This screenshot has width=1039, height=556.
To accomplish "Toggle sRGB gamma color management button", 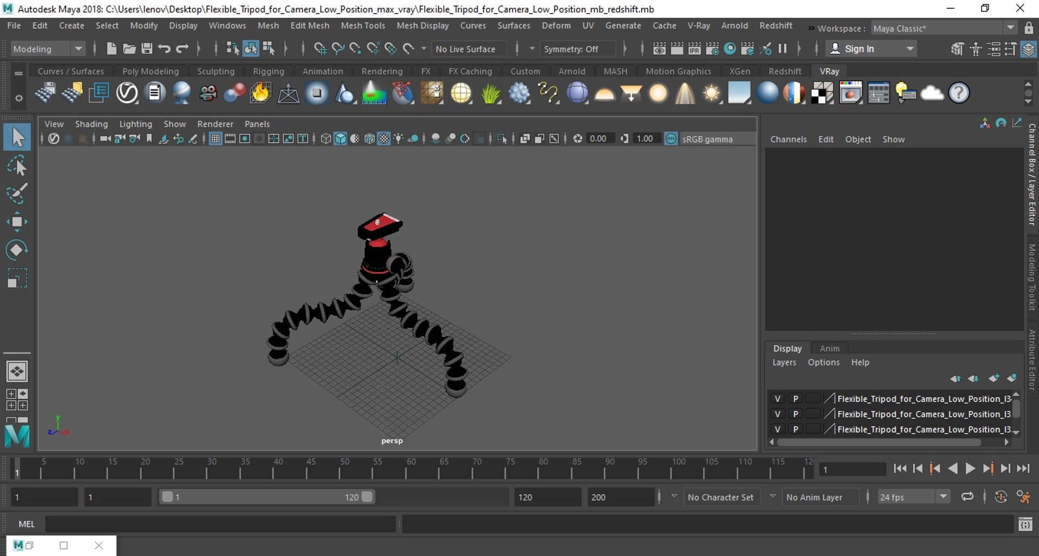I will tap(671, 139).
